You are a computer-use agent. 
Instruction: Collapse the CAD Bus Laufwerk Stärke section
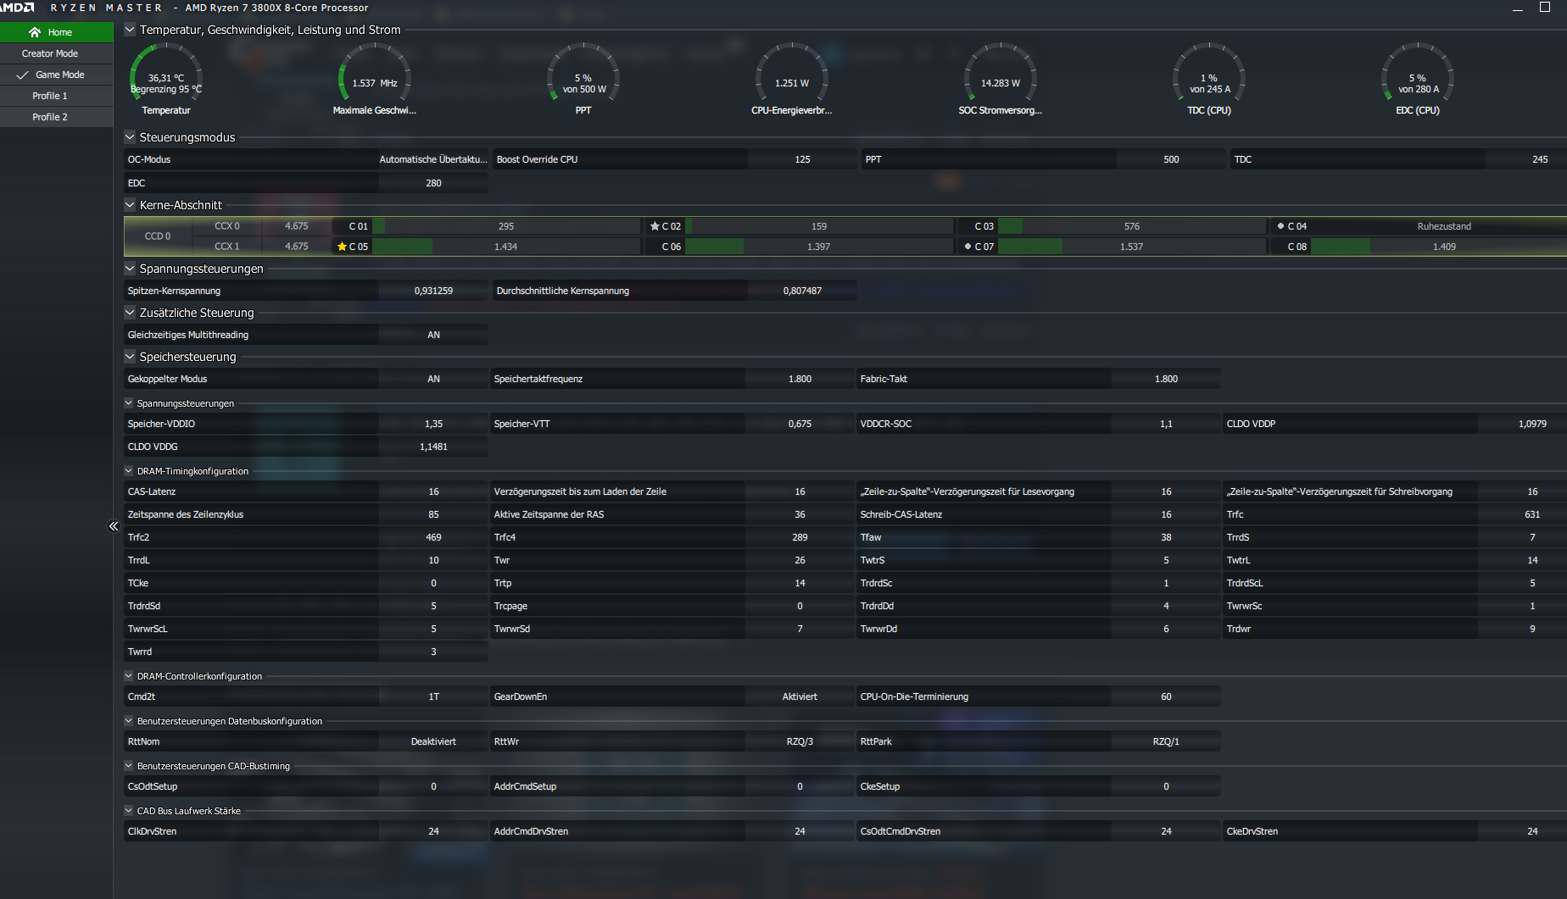point(129,811)
